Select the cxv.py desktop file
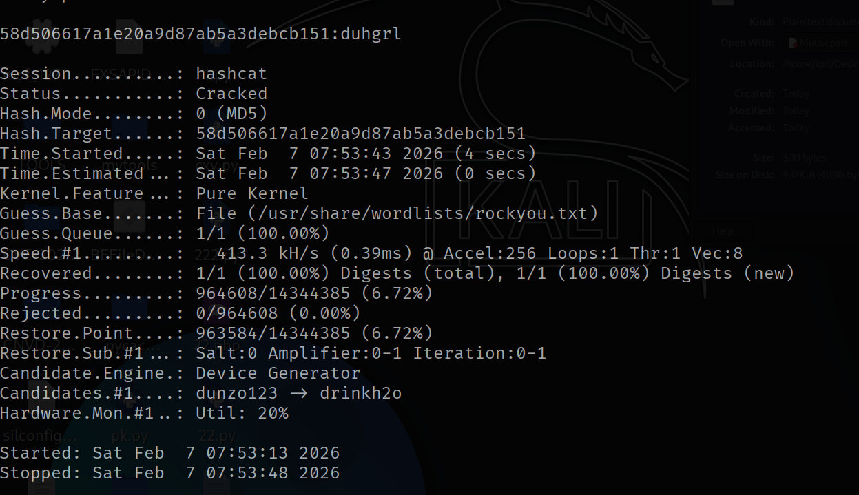This screenshot has width=859, height=495. 219,165
